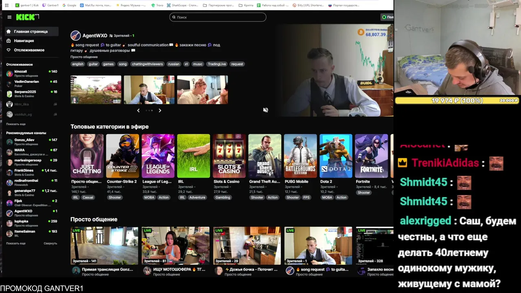Open Просто общение section heading

(94, 219)
